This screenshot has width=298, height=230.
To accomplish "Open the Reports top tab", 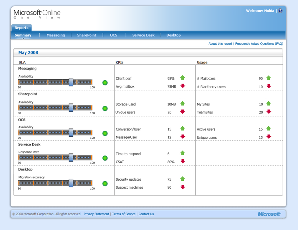I will (x=22, y=28).
